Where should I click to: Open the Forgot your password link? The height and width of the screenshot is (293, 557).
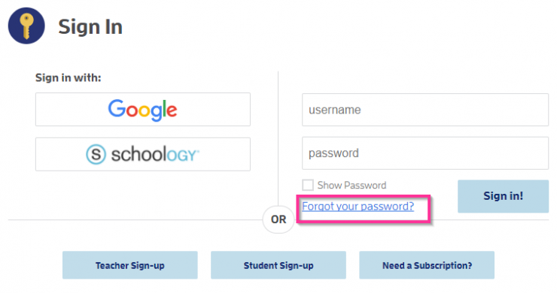[x=358, y=206]
